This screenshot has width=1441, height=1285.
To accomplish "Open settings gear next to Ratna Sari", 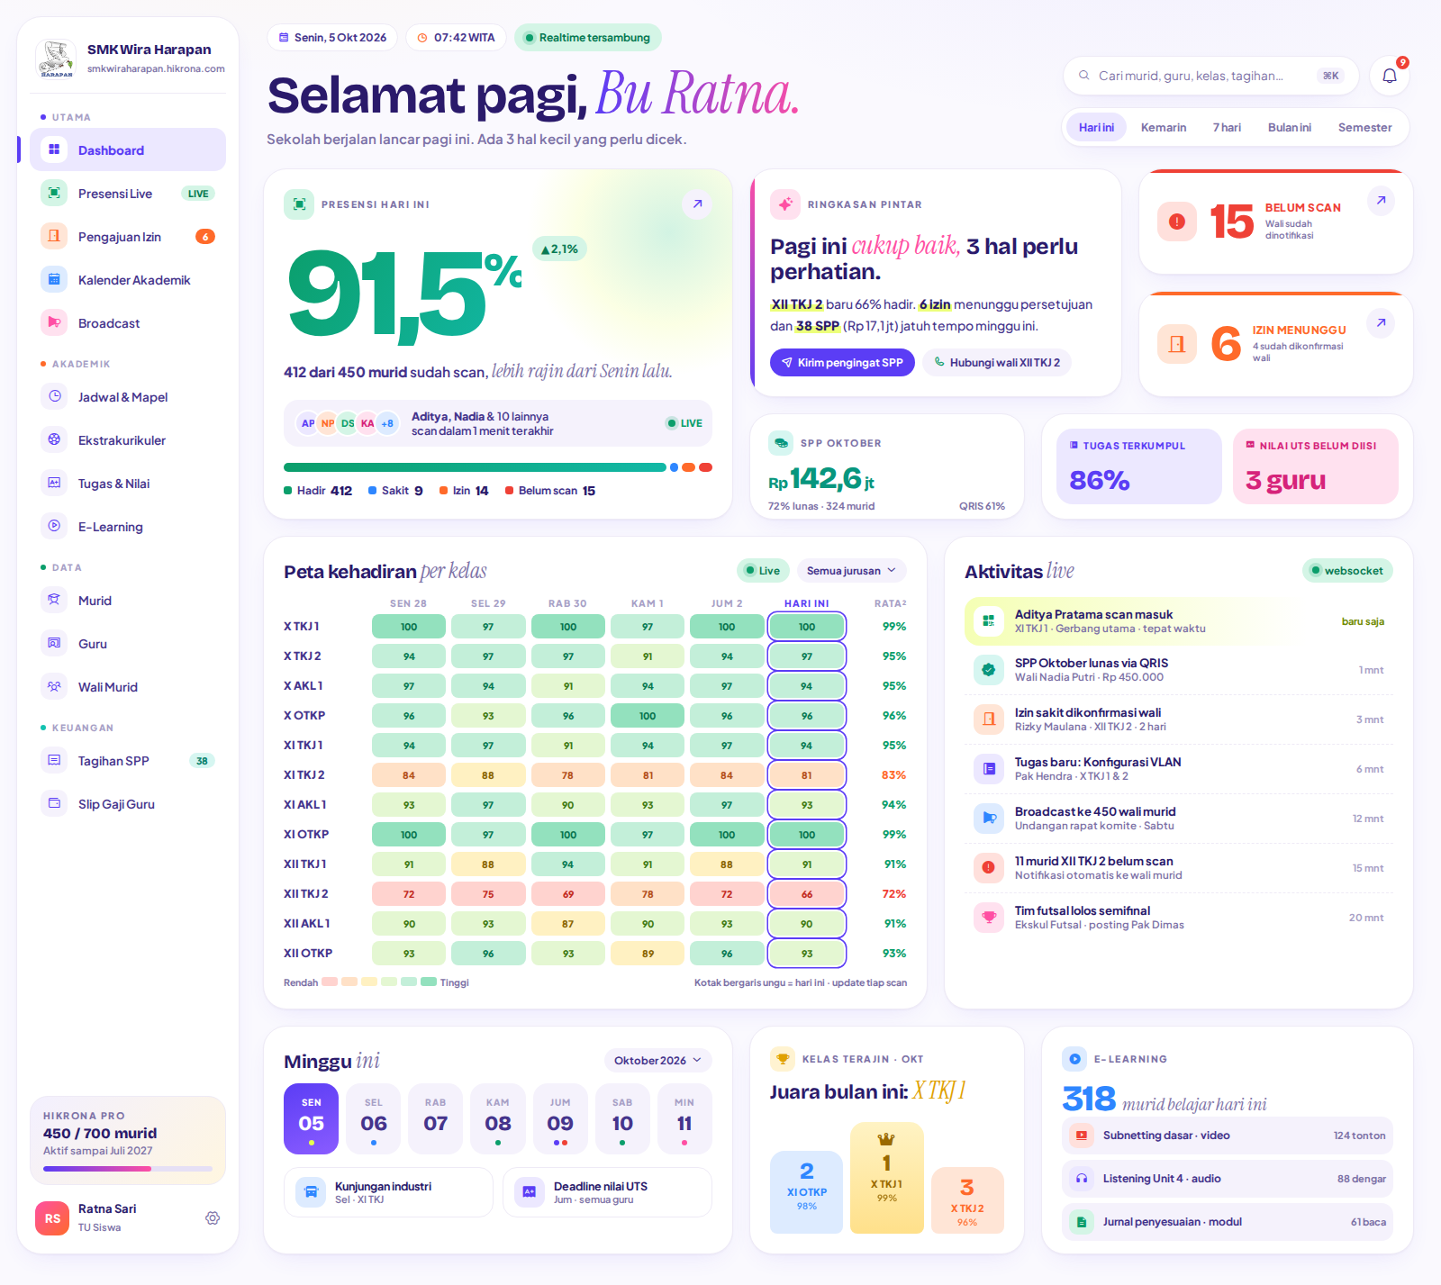I will tap(213, 1217).
